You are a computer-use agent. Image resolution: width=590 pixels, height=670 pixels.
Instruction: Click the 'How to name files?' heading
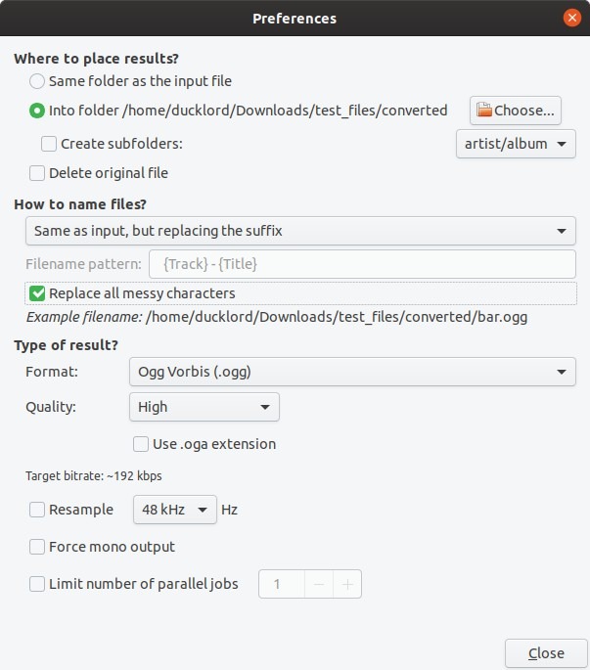click(x=80, y=204)
